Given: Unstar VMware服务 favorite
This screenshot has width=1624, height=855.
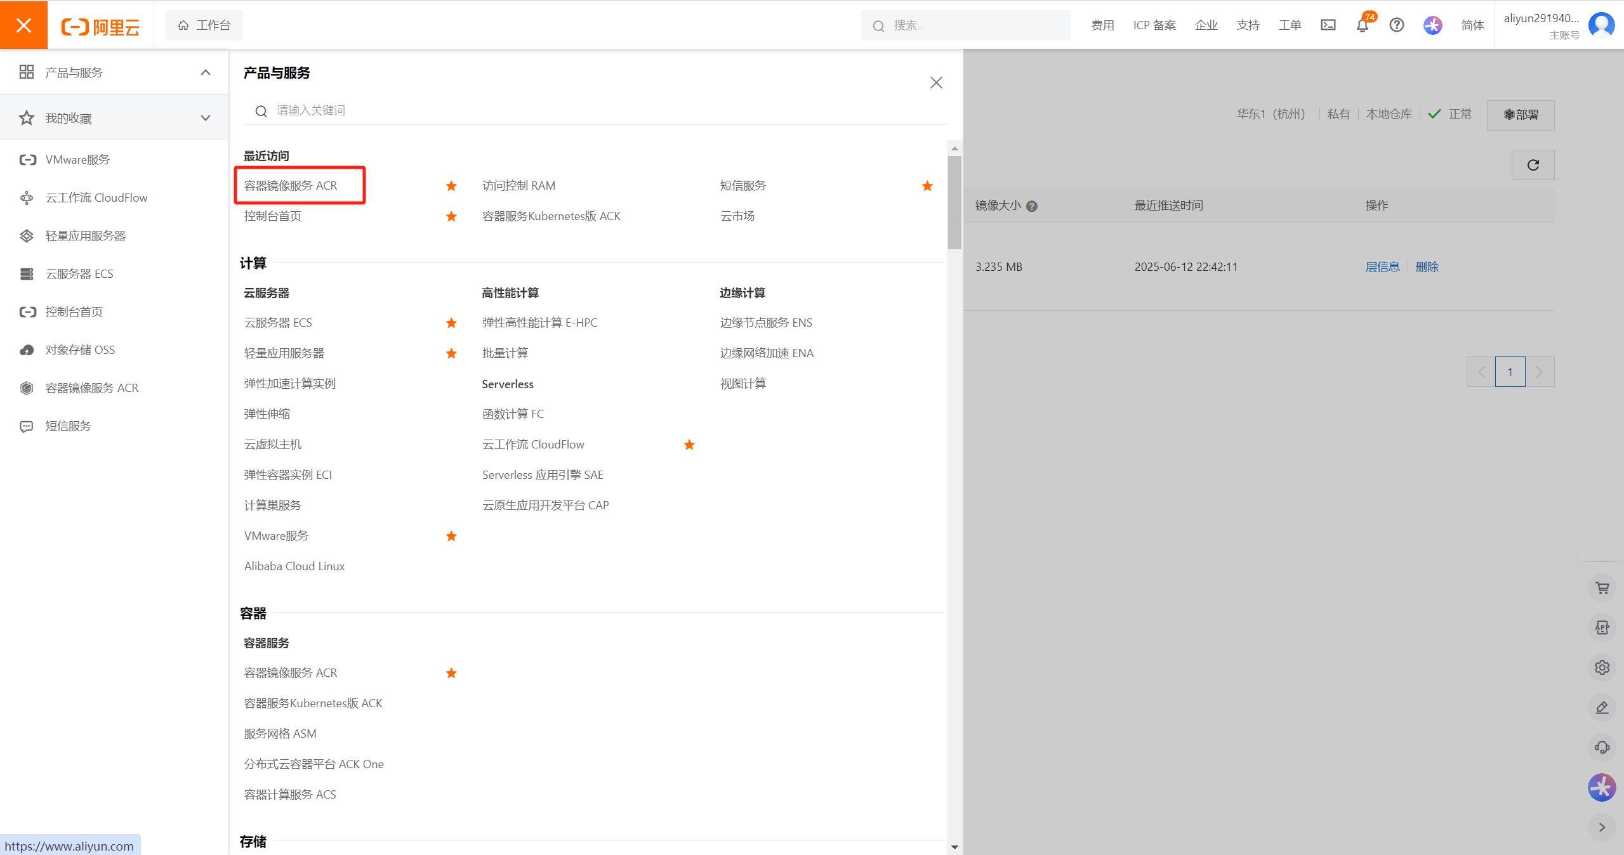Looking at the screenshot, I should pyautogui.click(x=451, y=536).
